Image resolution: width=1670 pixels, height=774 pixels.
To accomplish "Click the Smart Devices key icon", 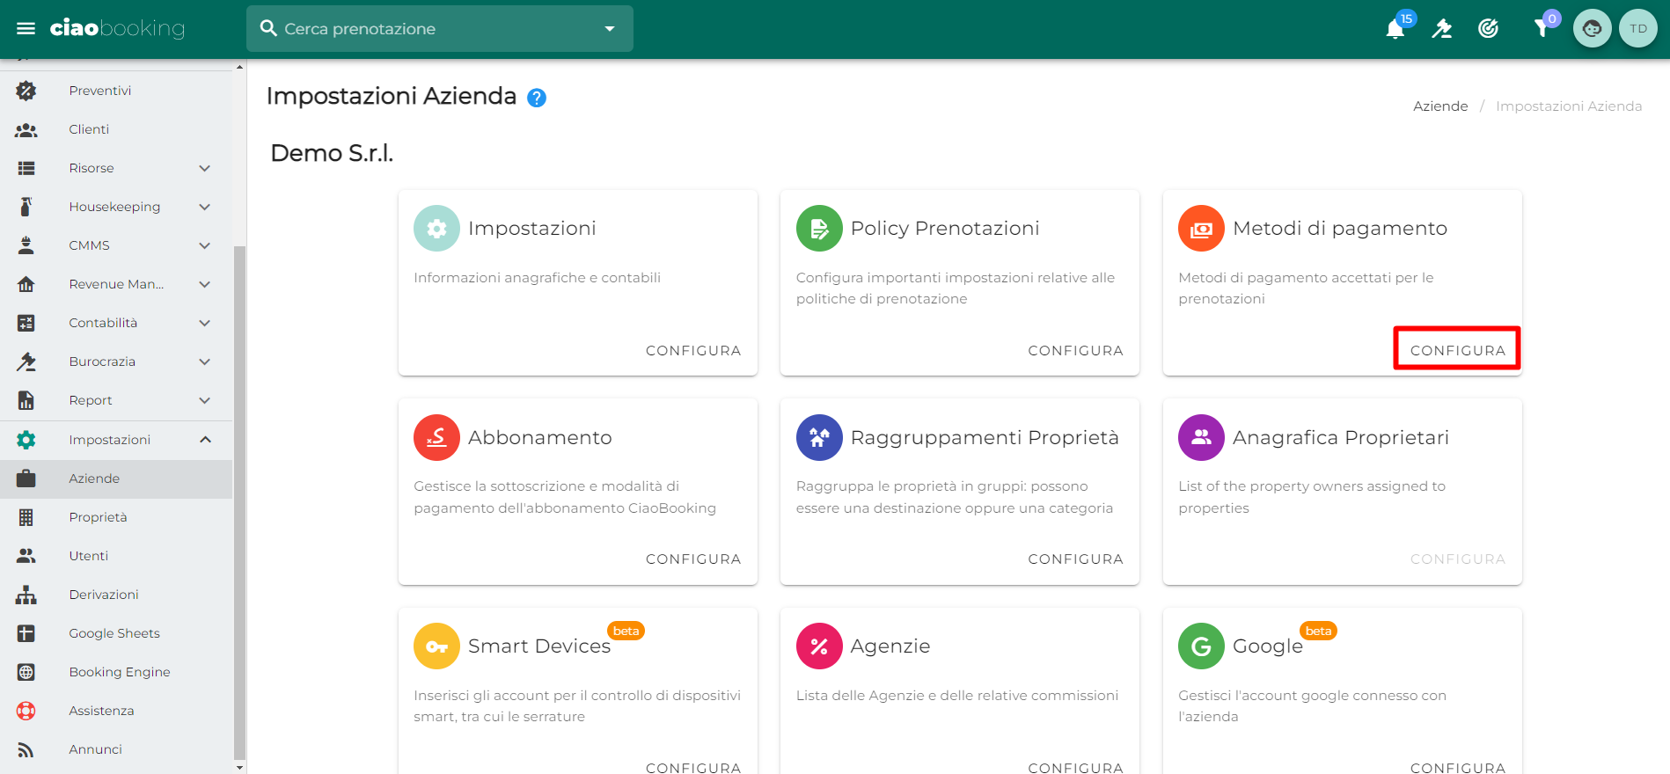I will tap(436, 646).
